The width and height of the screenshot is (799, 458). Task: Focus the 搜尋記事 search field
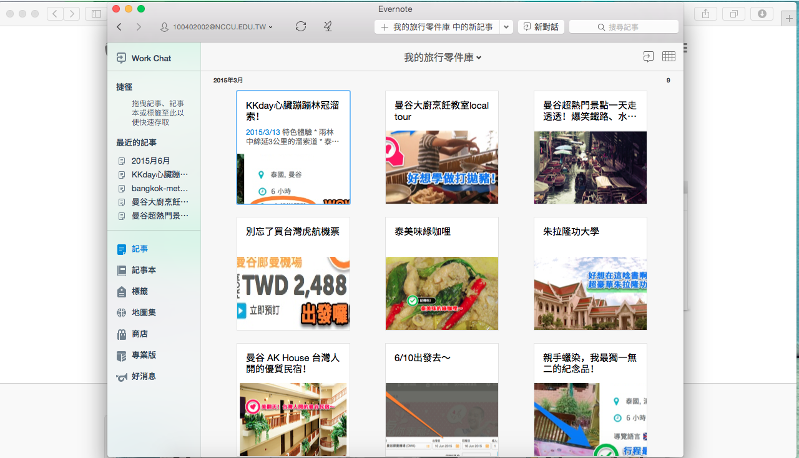click(x=624, y=27)
